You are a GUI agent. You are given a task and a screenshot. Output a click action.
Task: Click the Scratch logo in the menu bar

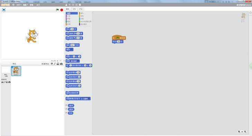click(x=5, y=5)
